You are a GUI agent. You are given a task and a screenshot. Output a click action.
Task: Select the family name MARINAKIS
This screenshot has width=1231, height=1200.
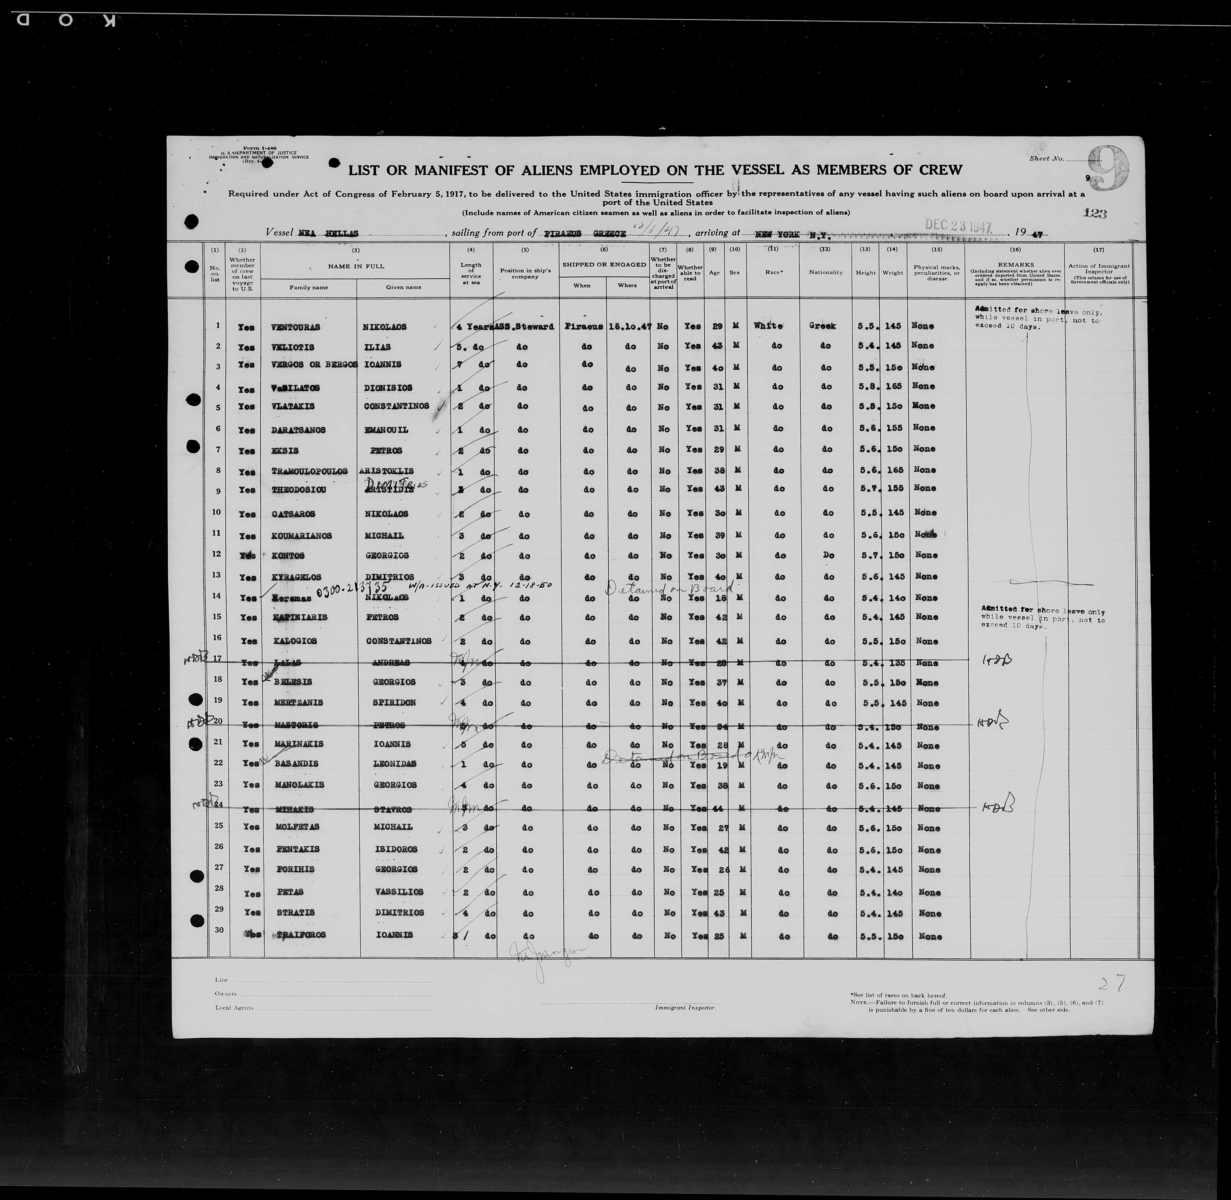point(299,744)
